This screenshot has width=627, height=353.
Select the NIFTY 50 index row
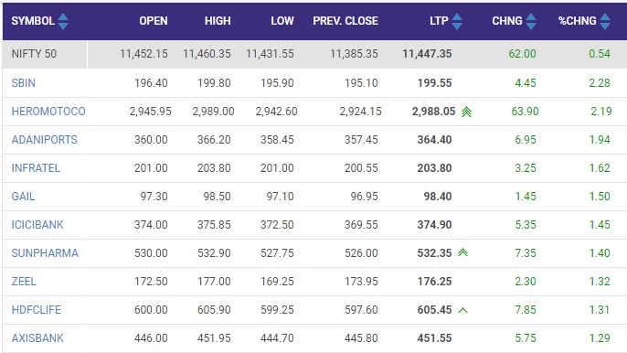pyautogui.click(x=314, y=54)
